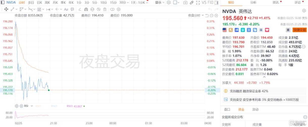Image resolution: width=308 pixels, height=127 pixels.
Task: Click the price tag badge icon
Action: click(x=255, y=30)
